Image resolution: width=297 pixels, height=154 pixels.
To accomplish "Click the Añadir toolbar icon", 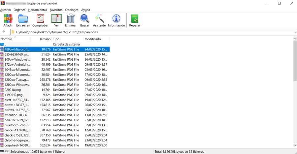I will 8,18.
